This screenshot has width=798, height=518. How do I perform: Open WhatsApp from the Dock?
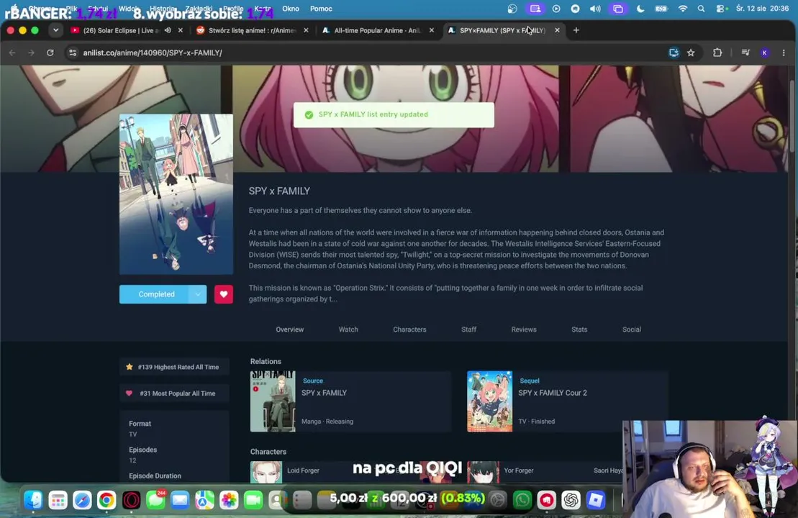point(522,500)
